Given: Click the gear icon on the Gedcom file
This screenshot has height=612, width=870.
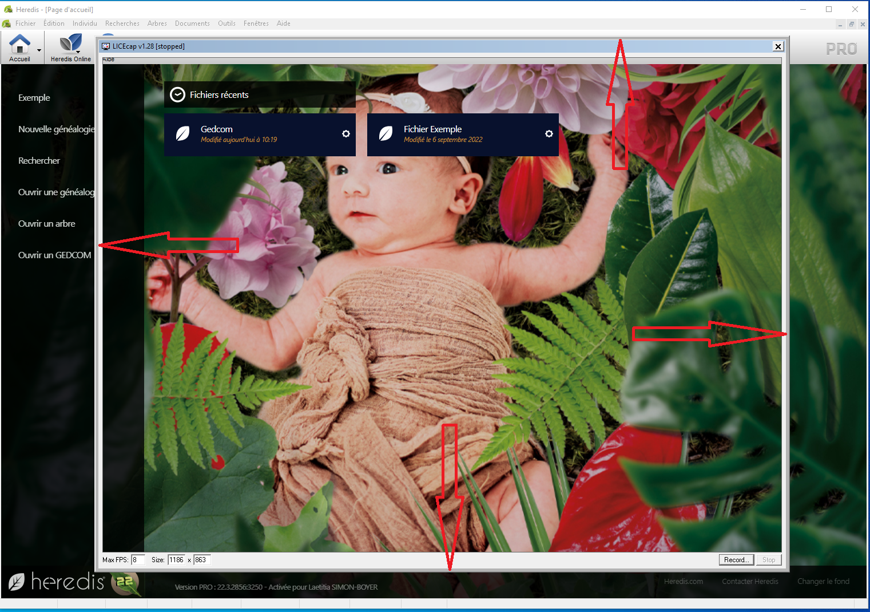Looking at the screenshot, I should (x=345, y=133).
